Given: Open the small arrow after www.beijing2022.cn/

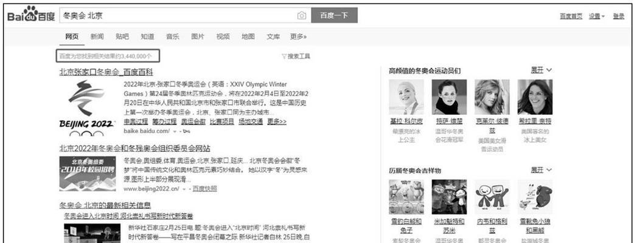Looking at the screenshot, I should (x=184, y=189).
